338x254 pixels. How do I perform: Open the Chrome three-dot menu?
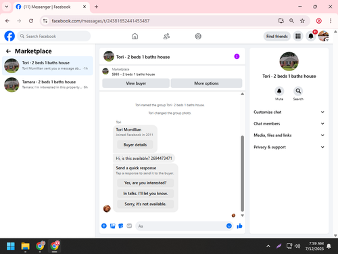331,21
